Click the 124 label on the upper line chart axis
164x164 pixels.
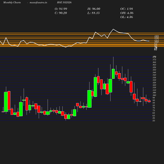pyautogui.click(x=156, y=38)
